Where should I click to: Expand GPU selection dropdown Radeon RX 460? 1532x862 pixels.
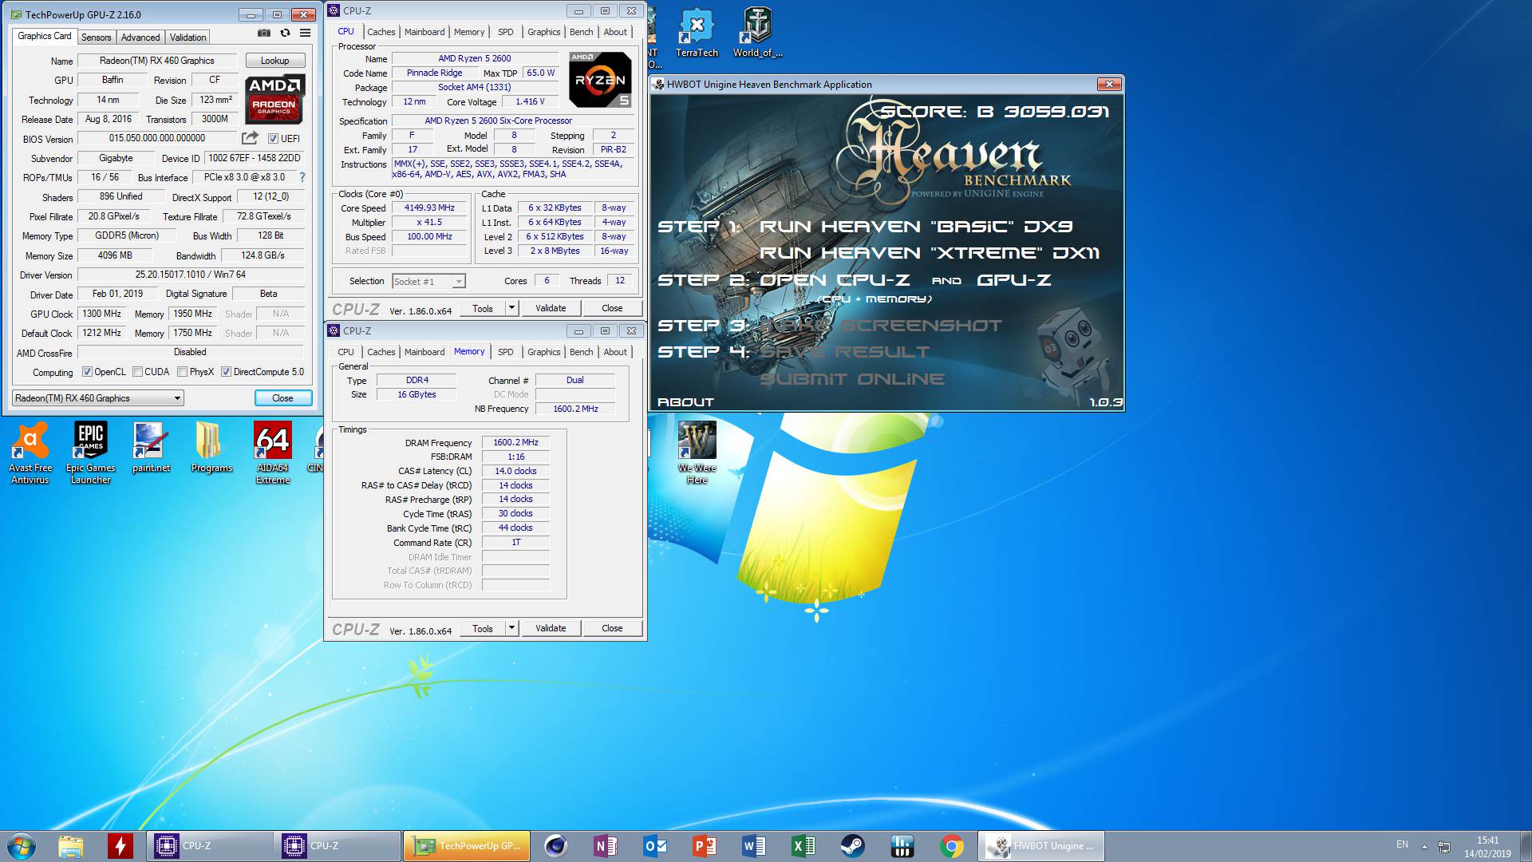[98, 398]
